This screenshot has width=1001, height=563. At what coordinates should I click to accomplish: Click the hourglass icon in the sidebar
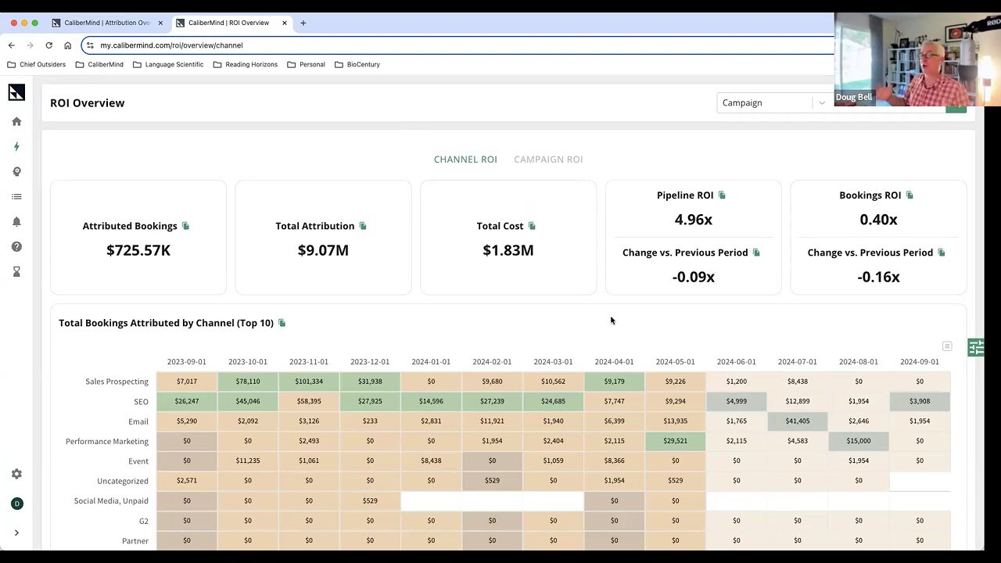(x=16, y=271)
